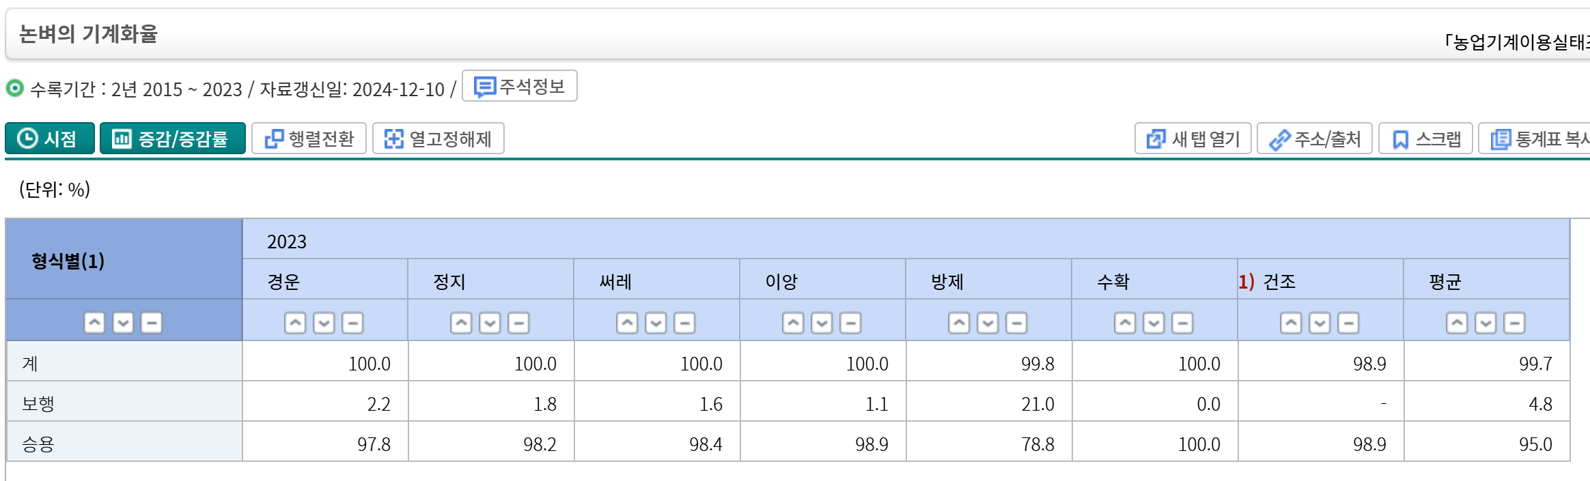Sort 이앙 column ascending with up arrow

(793, 323)
